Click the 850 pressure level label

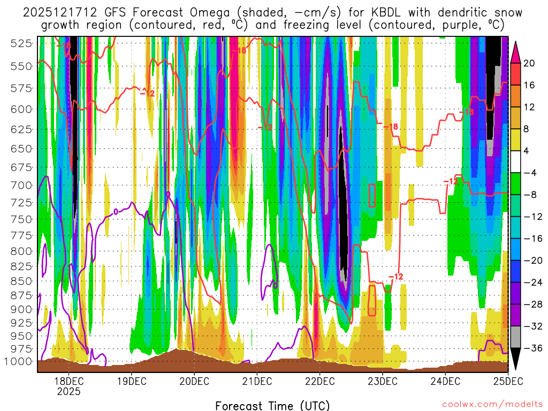(21, 281)
